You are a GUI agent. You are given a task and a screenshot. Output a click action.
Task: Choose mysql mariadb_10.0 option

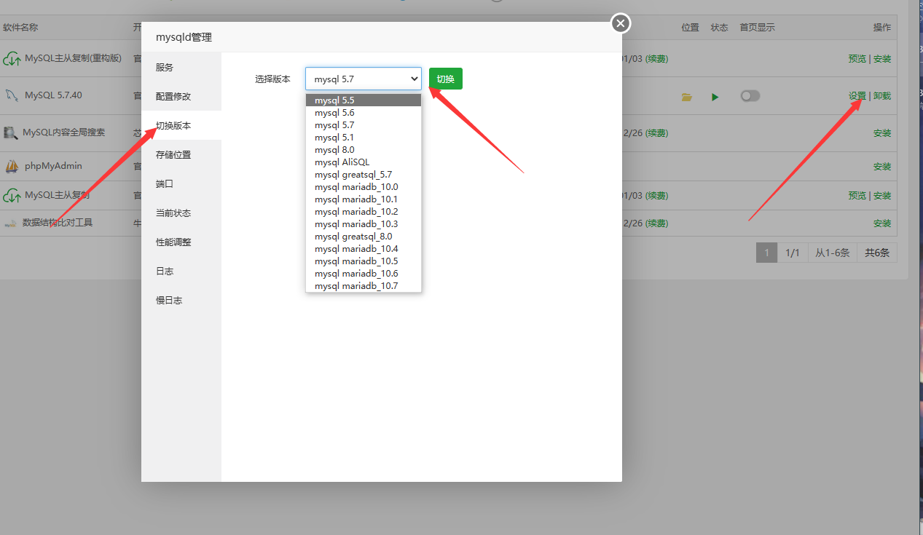tap(364, 187)
